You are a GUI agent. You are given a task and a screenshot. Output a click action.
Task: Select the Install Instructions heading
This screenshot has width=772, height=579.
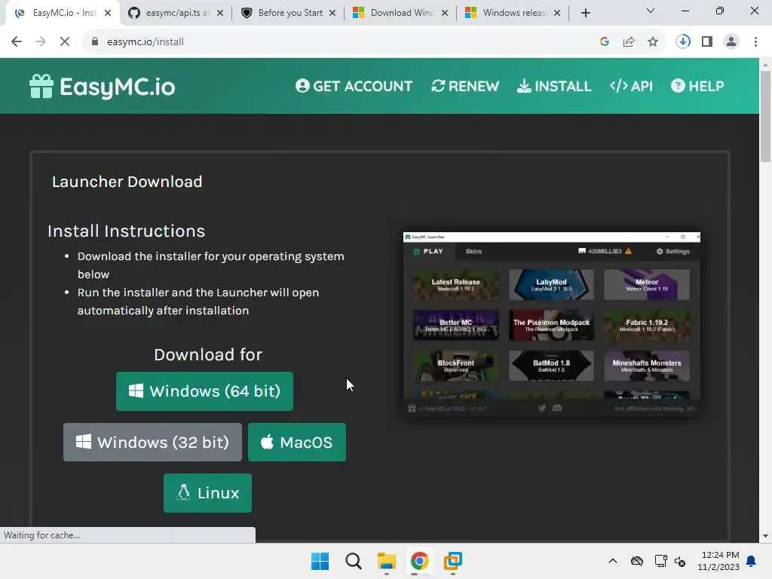[x=126, y=231]
